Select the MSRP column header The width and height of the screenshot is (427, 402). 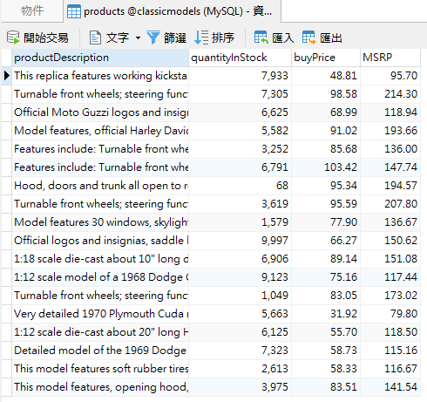coord(390,58)
